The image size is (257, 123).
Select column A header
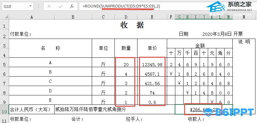pos(32,17)
